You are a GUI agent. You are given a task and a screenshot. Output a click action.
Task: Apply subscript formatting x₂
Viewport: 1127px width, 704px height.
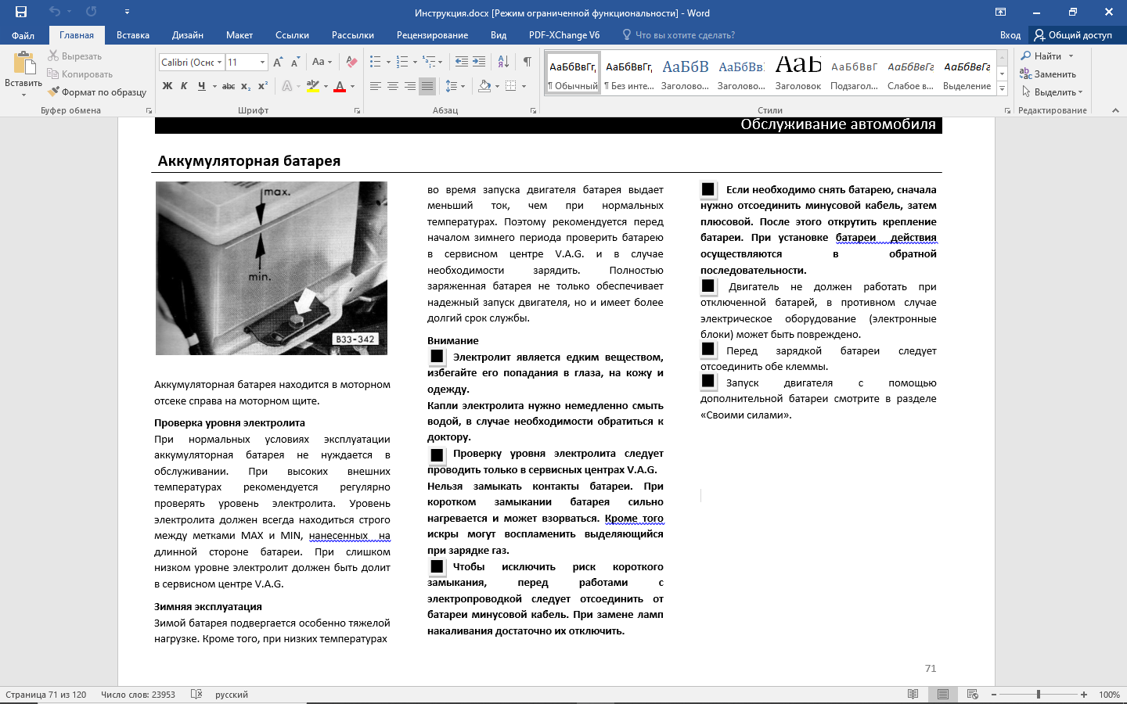coord(246,86)
